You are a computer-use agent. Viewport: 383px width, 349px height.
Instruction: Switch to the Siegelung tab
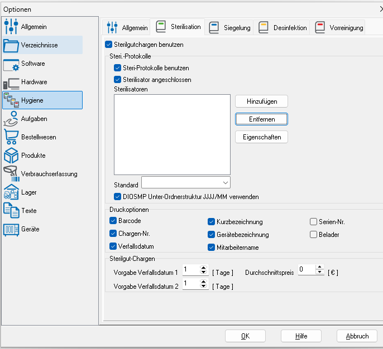pos(230,27)
